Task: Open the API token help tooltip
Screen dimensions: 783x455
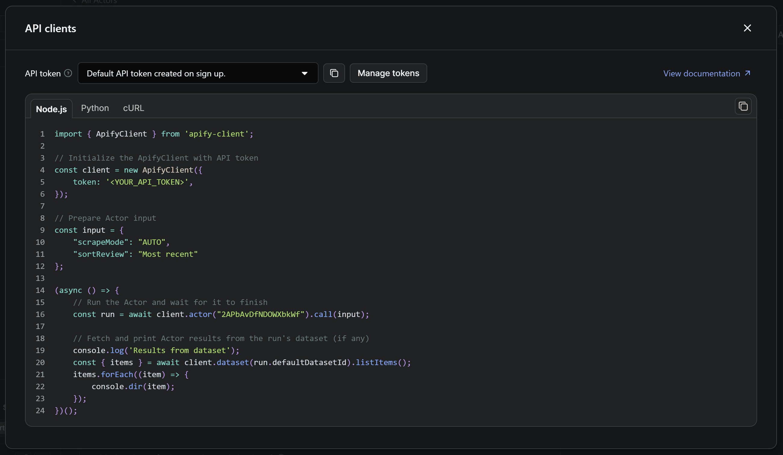Action: 68,73
